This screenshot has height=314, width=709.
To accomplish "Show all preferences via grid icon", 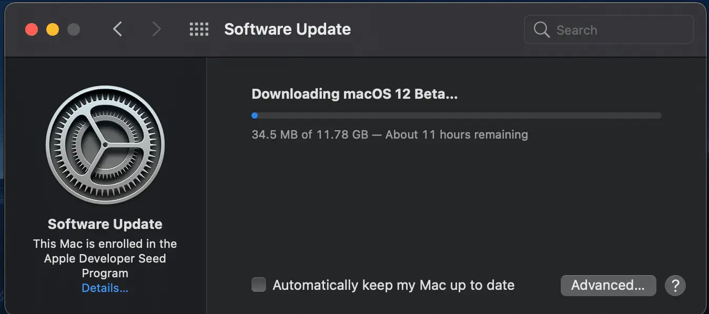I will click(199, 29).
